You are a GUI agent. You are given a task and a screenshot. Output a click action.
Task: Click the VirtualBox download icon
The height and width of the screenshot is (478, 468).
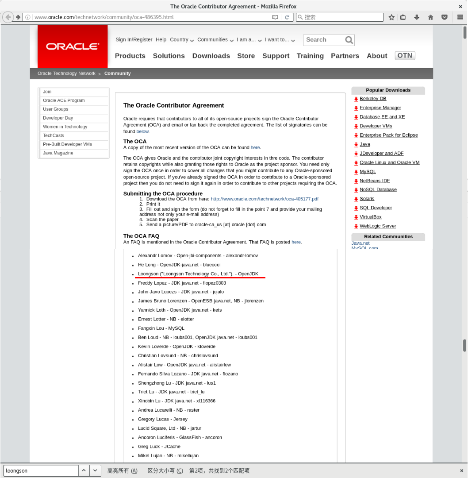356,217
